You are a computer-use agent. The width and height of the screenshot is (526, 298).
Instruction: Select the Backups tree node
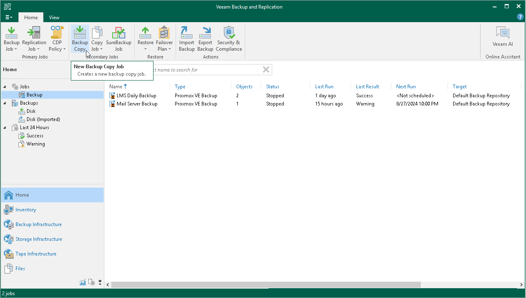(x=29, y=103)
